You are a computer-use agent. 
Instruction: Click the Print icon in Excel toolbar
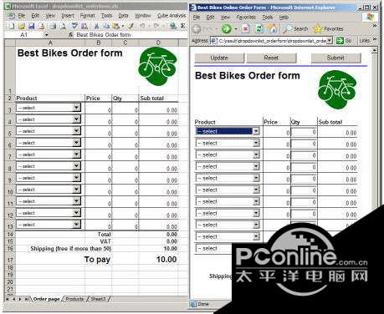(x=53, y=27)
